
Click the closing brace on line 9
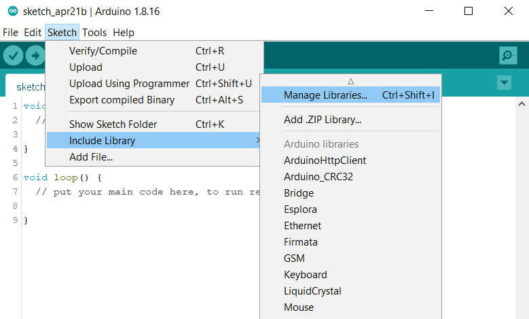pyautogui.click(x=26, y=220)
